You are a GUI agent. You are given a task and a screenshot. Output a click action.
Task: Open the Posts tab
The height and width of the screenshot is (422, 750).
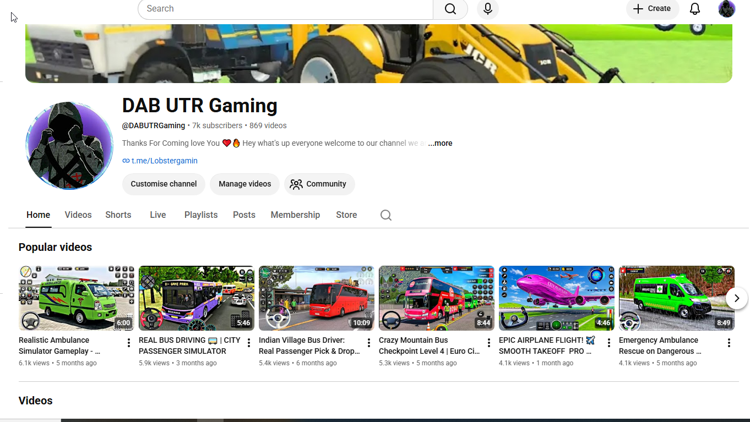click(x=244, y=215)
